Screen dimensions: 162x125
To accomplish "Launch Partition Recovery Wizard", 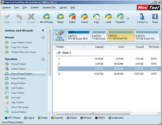I will [24, 52].
